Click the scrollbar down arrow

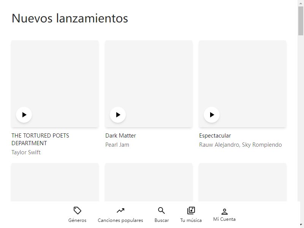[301, 225]
